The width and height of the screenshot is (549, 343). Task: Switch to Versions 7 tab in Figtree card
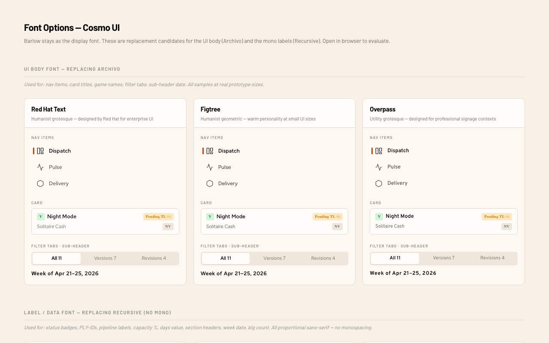point(274,259)
